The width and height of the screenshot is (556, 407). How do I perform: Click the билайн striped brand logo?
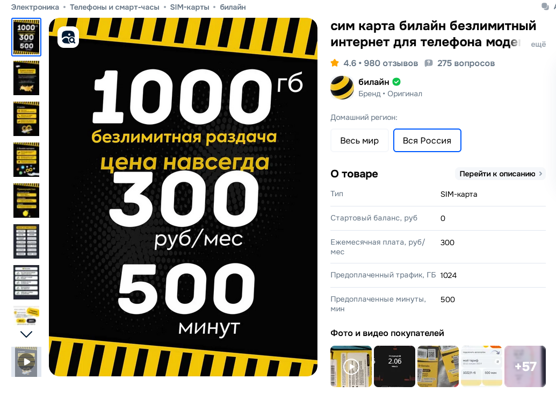(342, 87)
